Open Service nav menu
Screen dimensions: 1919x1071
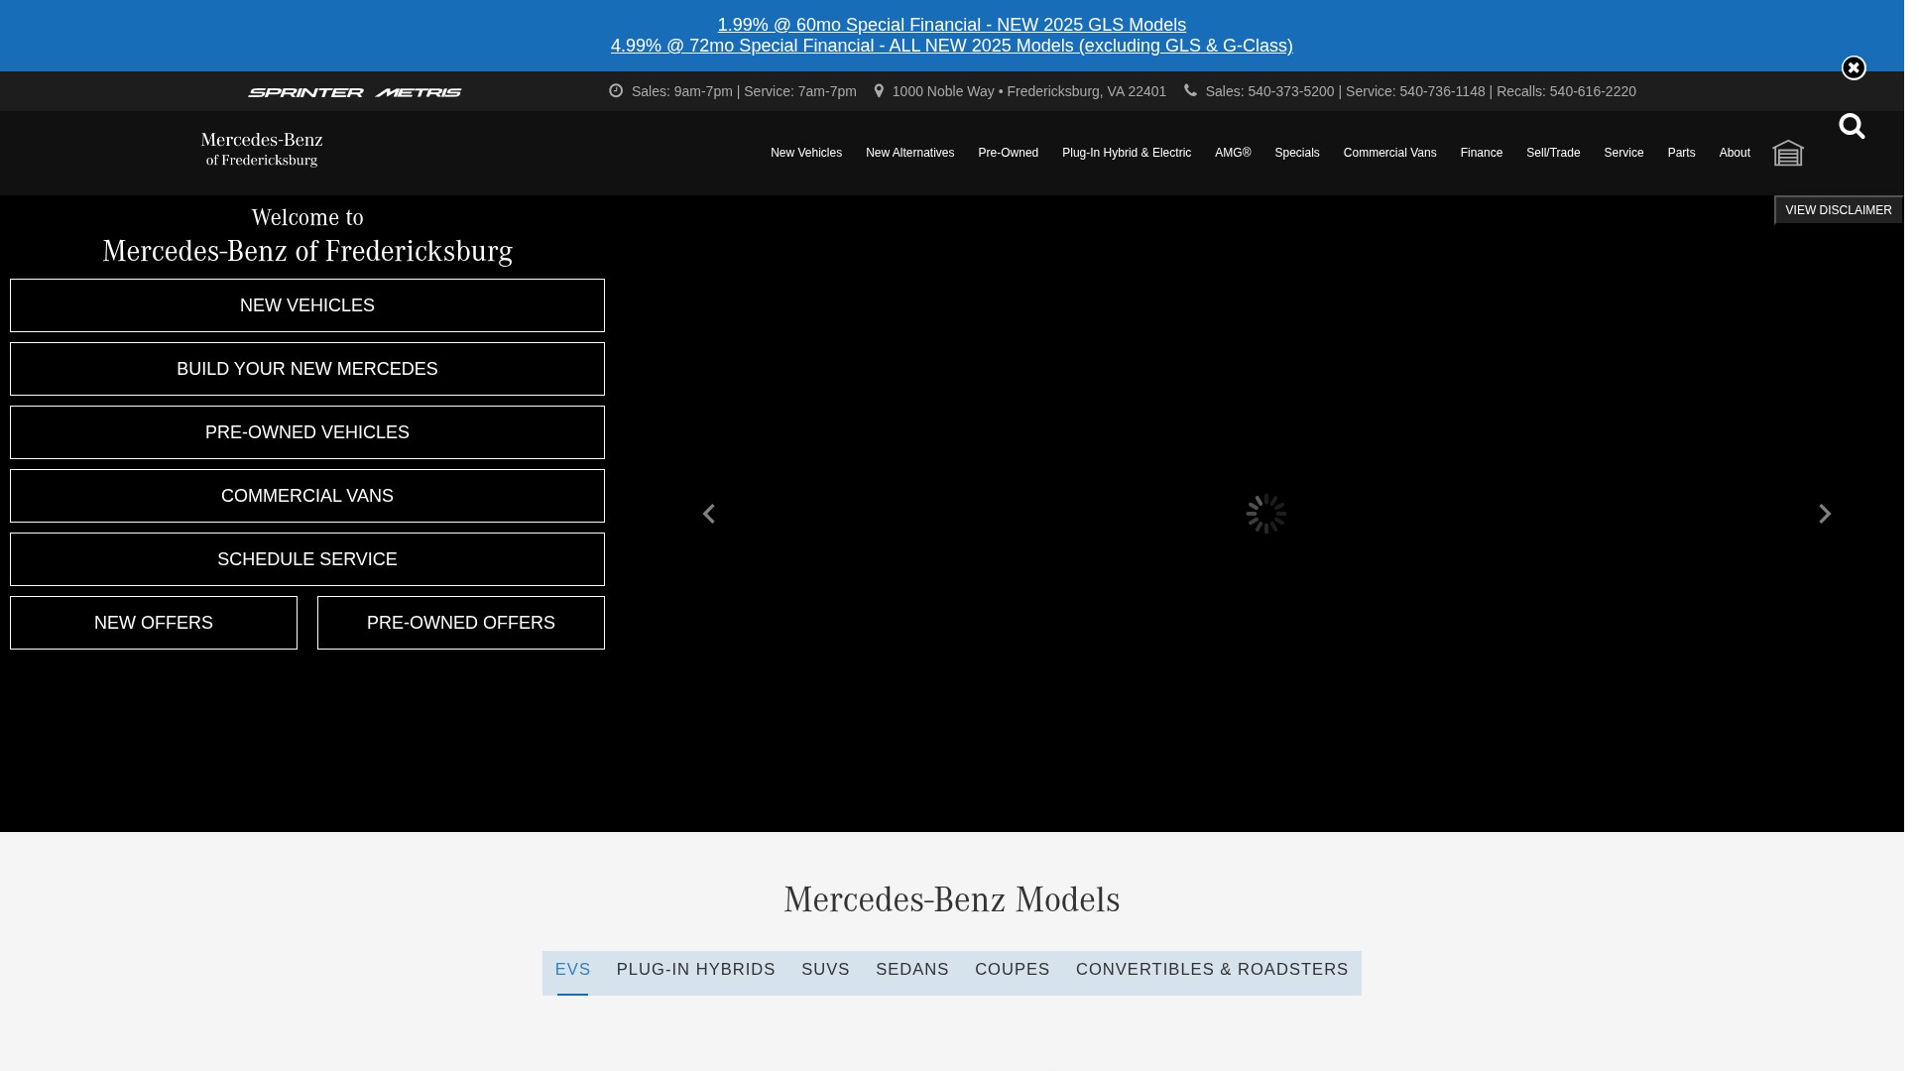pyautogui.click(x=1623, y=153)
